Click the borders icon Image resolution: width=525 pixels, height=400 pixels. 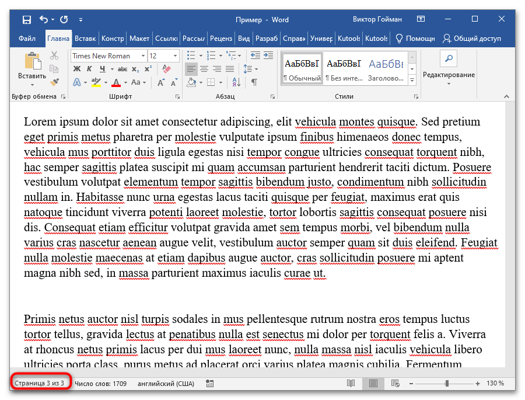coord(211,82)
